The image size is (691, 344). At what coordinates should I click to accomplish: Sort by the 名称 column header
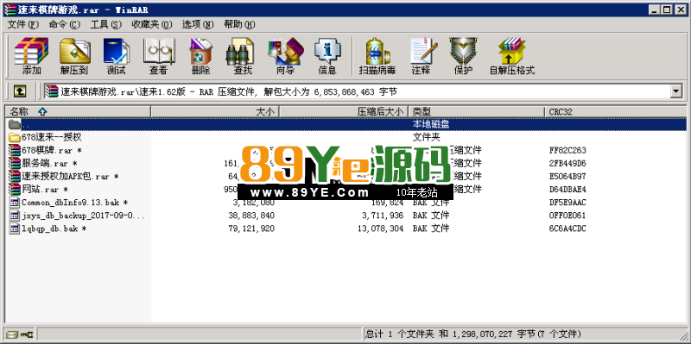tap(78, 112)
